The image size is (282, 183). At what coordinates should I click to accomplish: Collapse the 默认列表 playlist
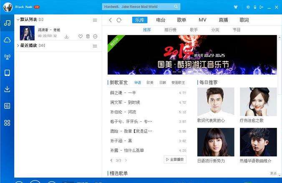18,20
